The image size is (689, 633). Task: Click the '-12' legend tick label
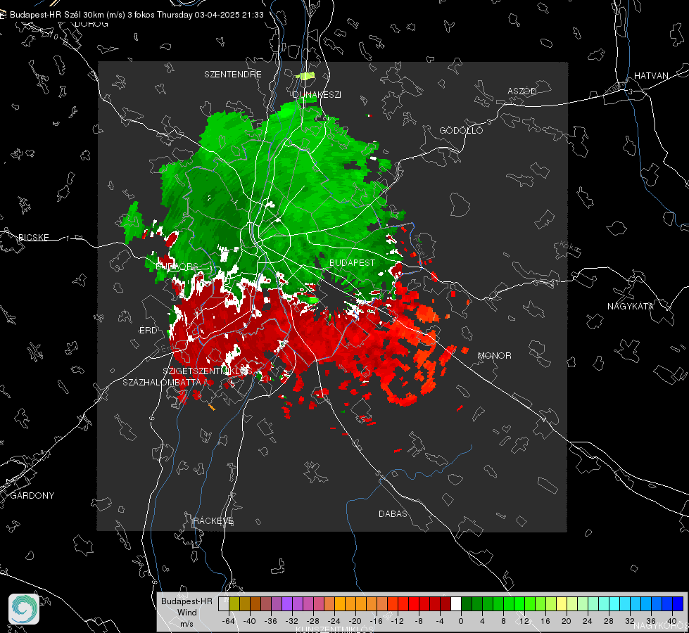pyautogui.click(x=397, y=621)
